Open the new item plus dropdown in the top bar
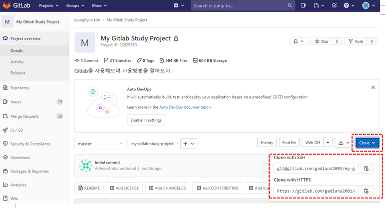This screenshot has width=386, height=208. (x=179, y=5)
